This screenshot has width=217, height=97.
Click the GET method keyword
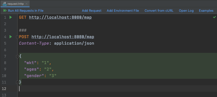click(x=23, y=17)
